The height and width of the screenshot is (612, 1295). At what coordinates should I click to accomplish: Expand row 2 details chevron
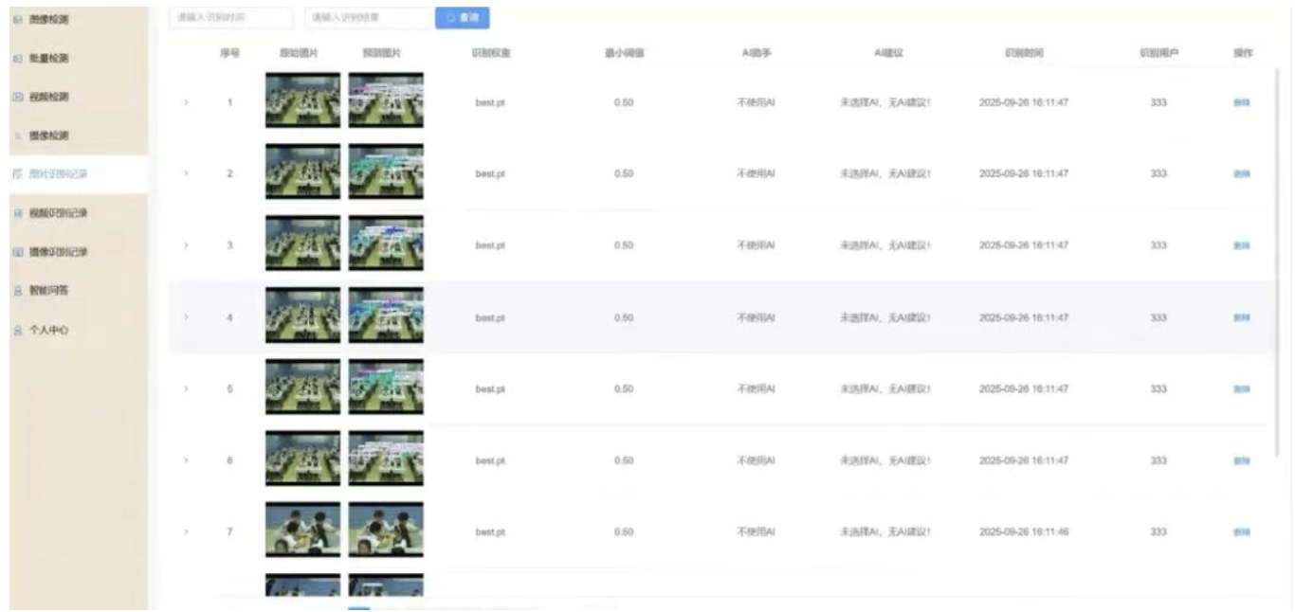point(186,173)
